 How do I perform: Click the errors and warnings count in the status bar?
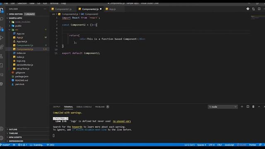pyautogui.click(x=22, y=145)
